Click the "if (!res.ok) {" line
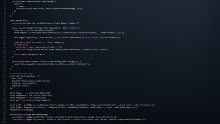The image size is (220, 124). click(x=21, y=45)
